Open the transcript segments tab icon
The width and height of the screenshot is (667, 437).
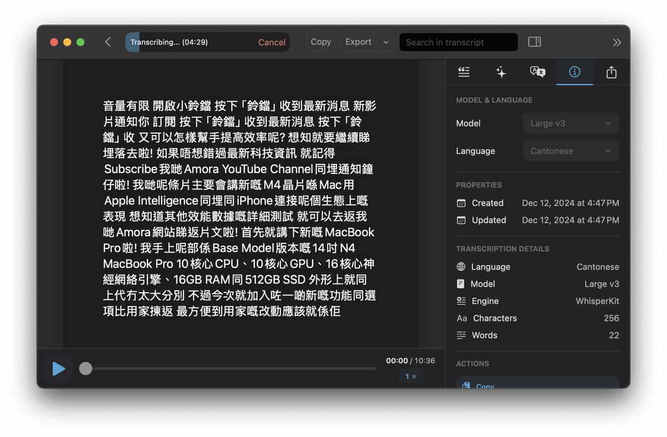(464, 72)
